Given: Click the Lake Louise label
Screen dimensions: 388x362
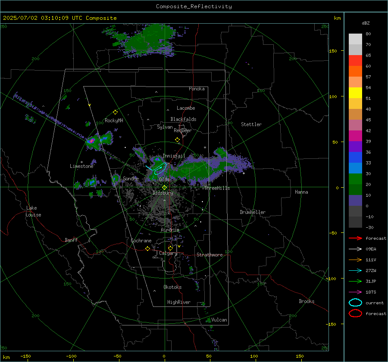Looking at the screenshot, I should click(33, 211).
